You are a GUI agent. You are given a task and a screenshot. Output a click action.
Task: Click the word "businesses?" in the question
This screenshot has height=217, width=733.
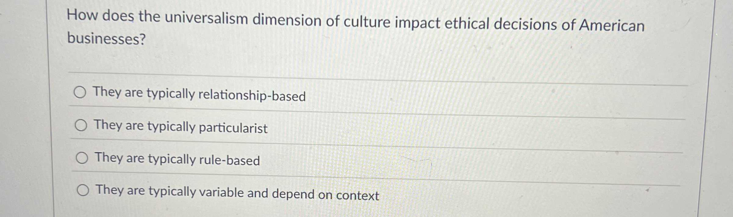[x=106, y=39]
